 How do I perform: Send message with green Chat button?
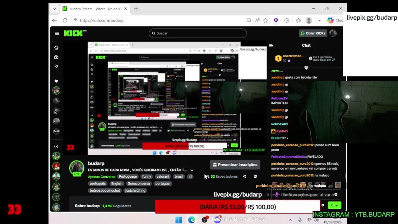pyautogui.click(x=335, y=205)
